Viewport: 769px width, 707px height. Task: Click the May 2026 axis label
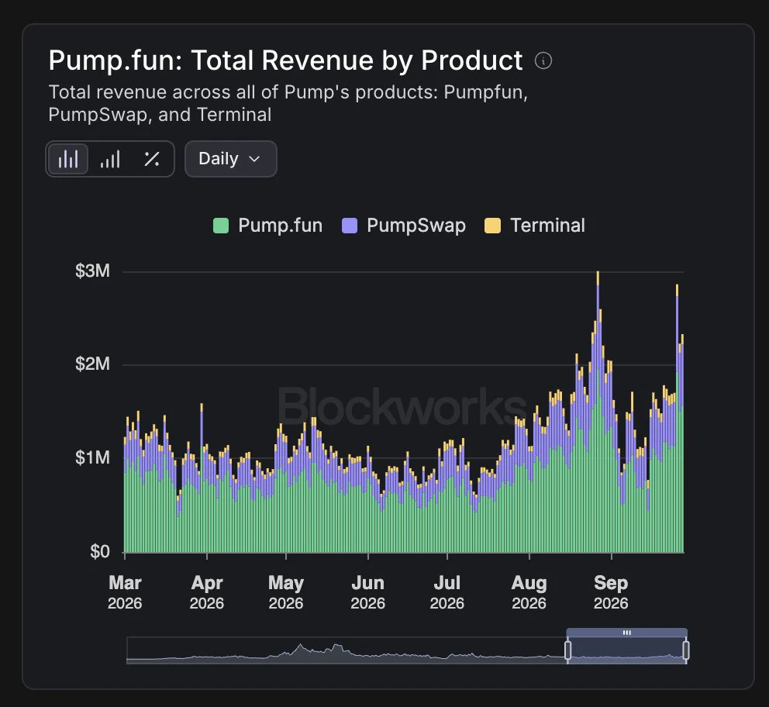click(x=286, y=592)
